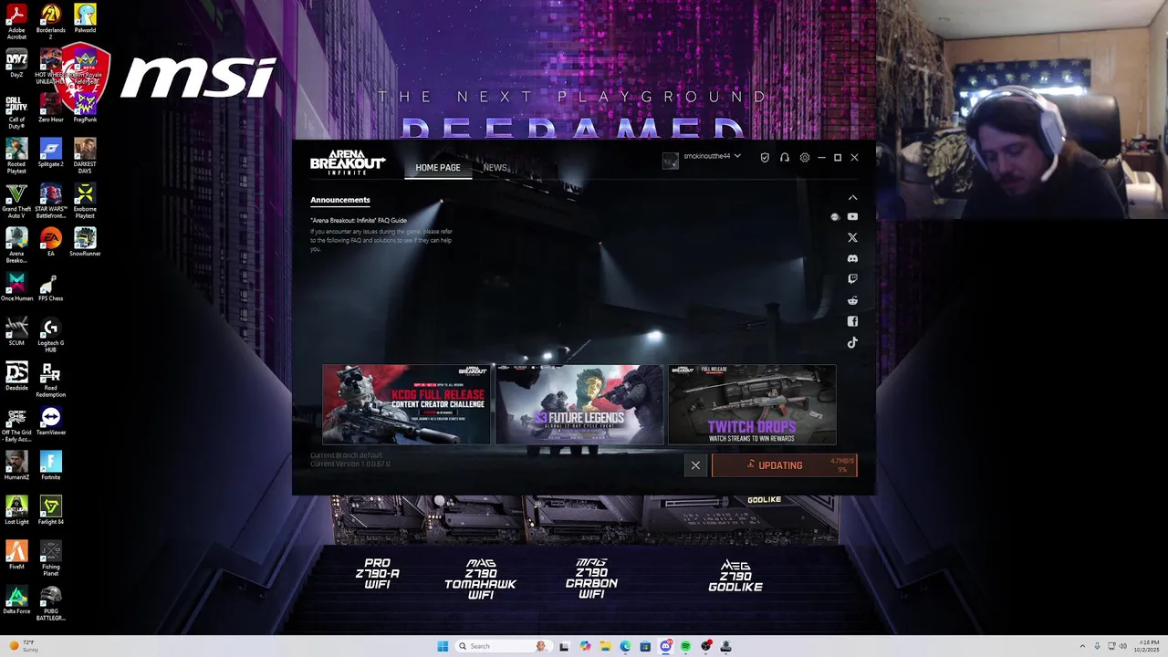
Task: Select the EA app desktop shortcut
Action: [x=51, y=242]
